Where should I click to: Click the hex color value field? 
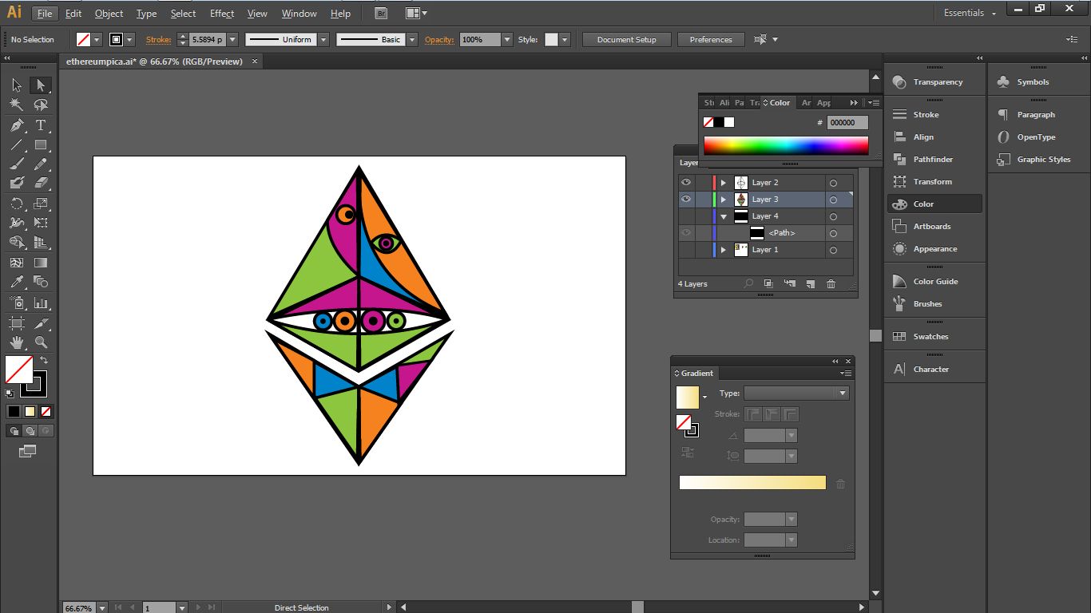point(847,123)
